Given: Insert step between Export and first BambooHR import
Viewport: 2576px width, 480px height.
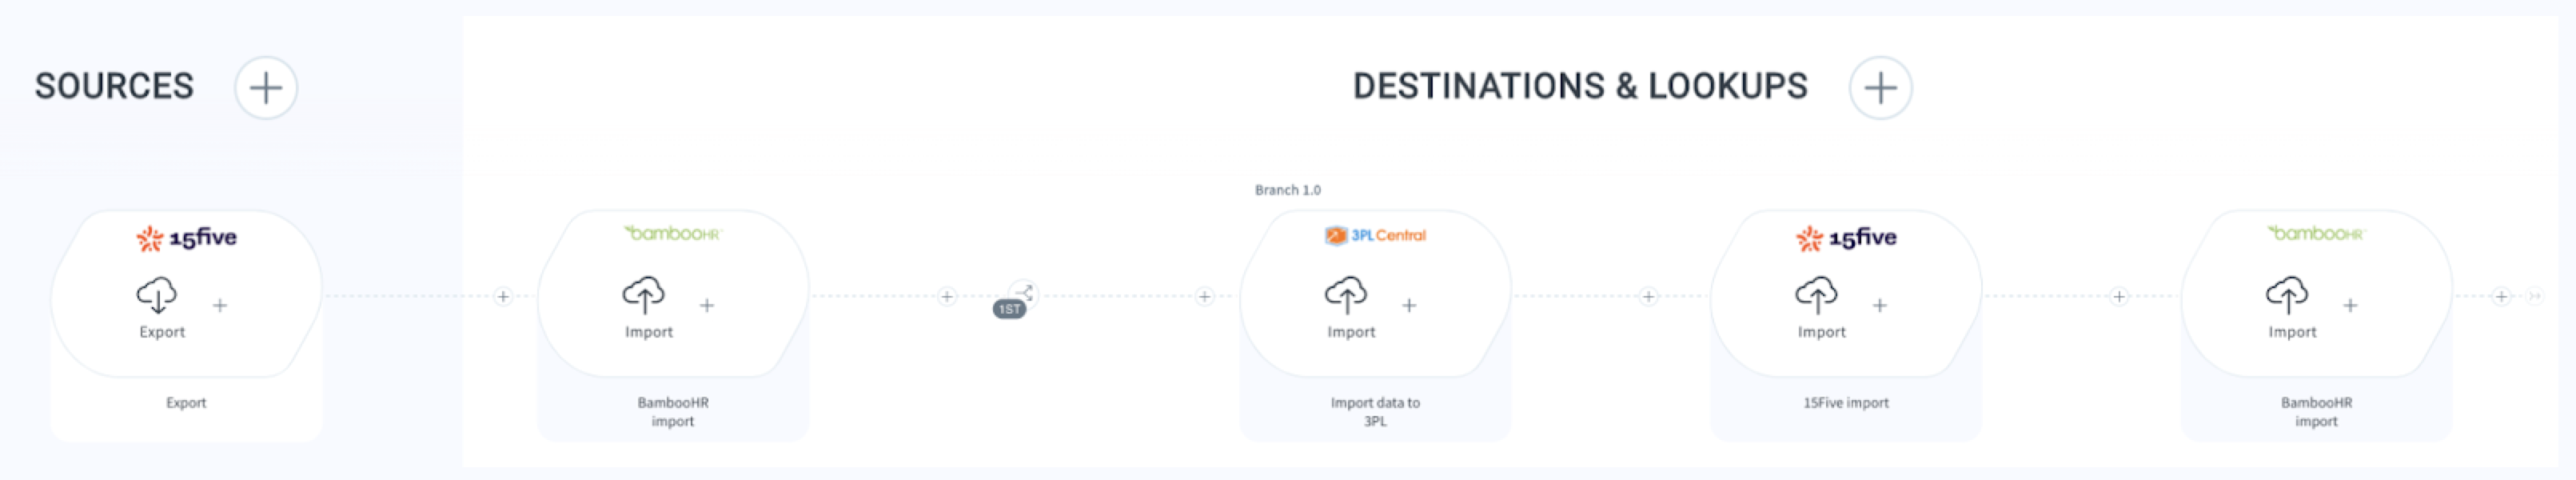Looking at the screenshot, I should click(x=503, y=296).
